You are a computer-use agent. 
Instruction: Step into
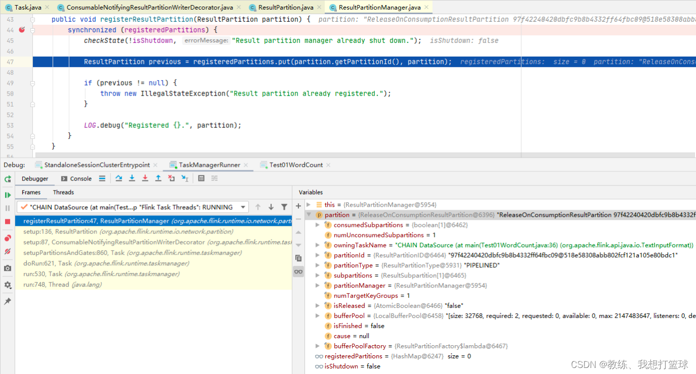132,178
